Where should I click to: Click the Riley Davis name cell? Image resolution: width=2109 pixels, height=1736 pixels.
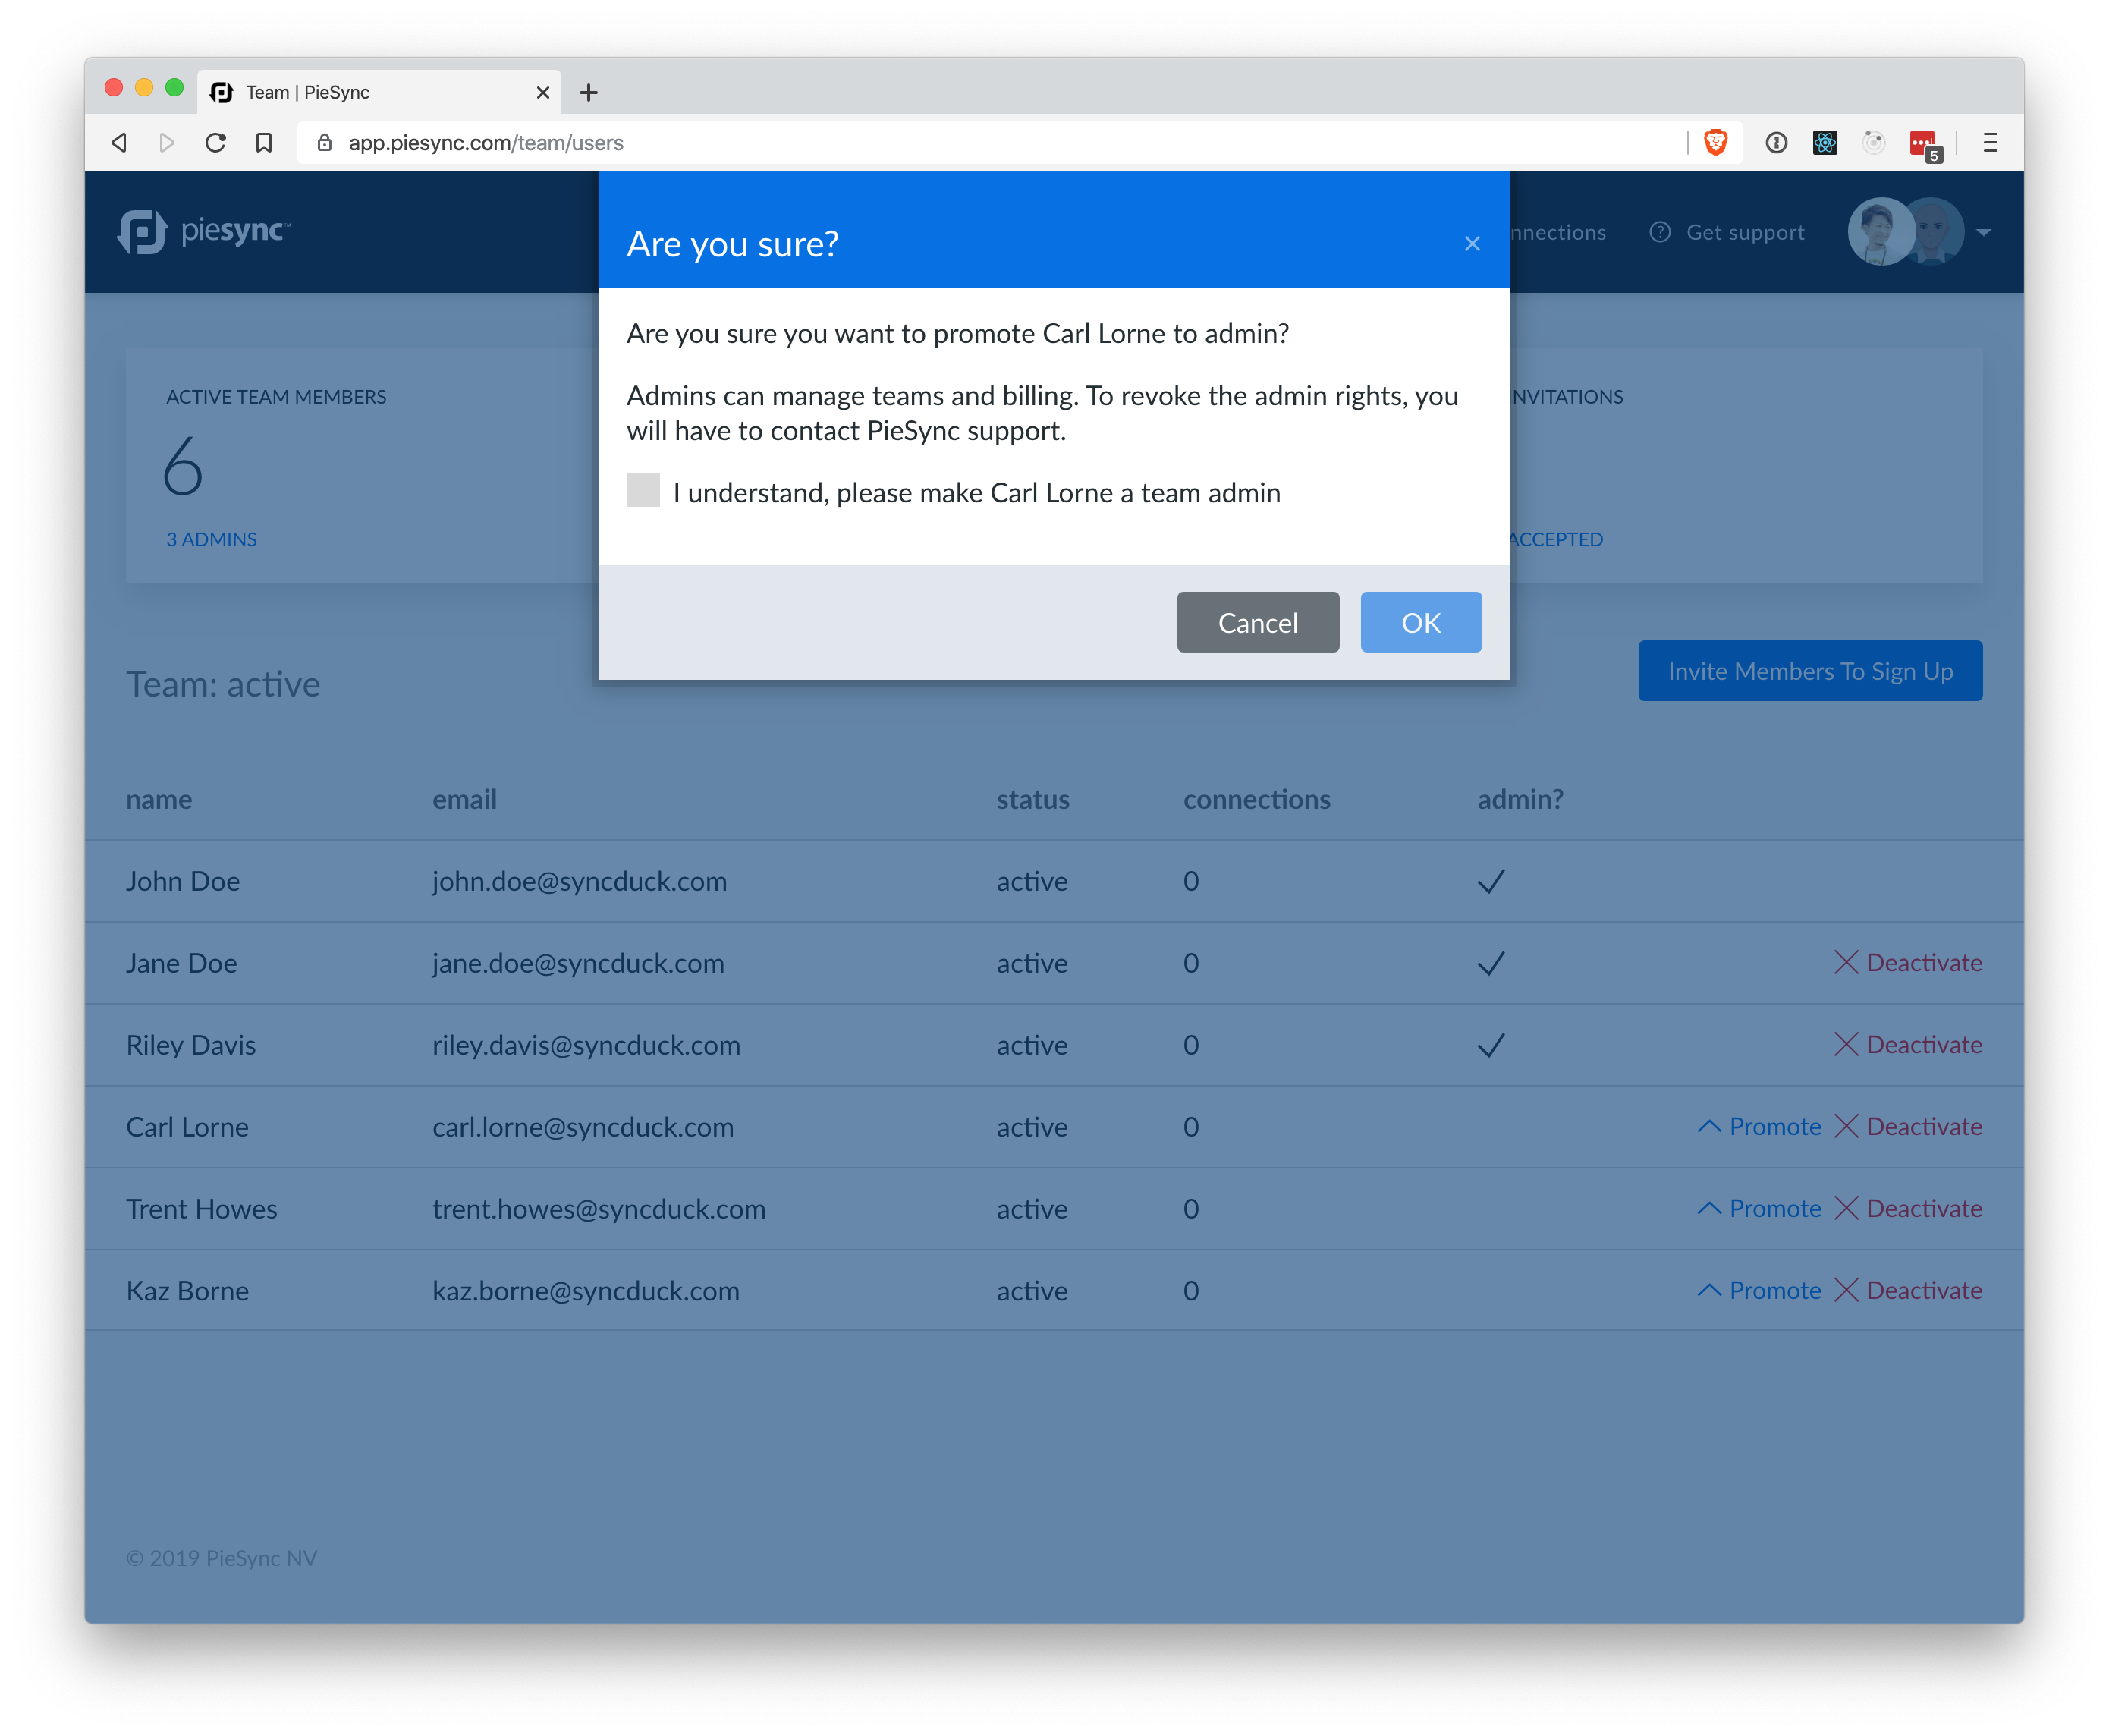click(x=191, y=1046)
